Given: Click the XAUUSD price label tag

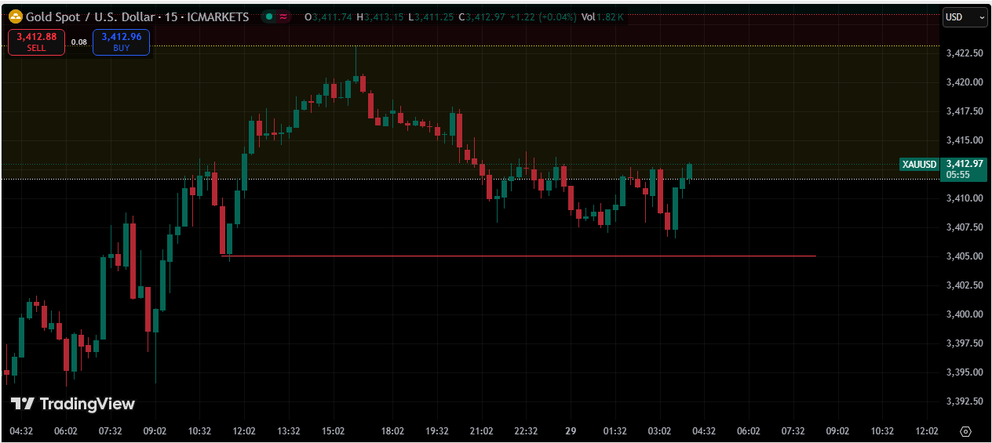Looking at the screenshot, I should (x=919, y=165).
